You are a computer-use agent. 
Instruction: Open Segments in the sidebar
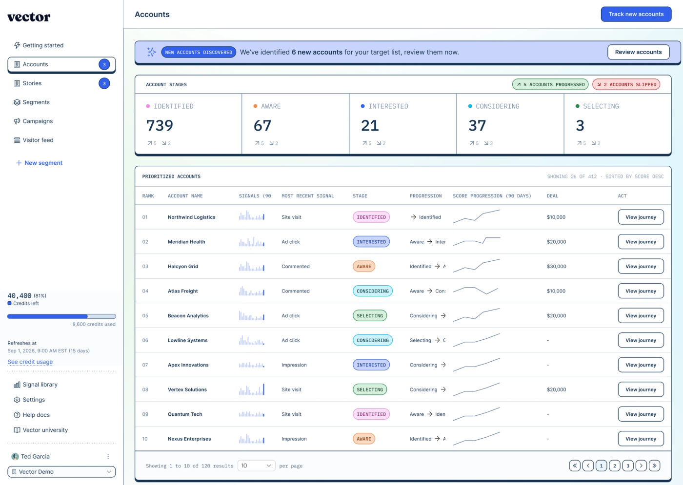point(61,102)
